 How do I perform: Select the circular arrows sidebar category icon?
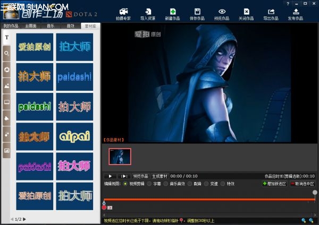(x=7, y=70)
